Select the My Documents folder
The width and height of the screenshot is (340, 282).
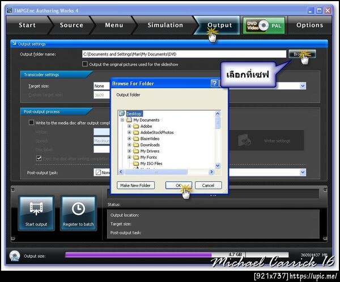146,120
